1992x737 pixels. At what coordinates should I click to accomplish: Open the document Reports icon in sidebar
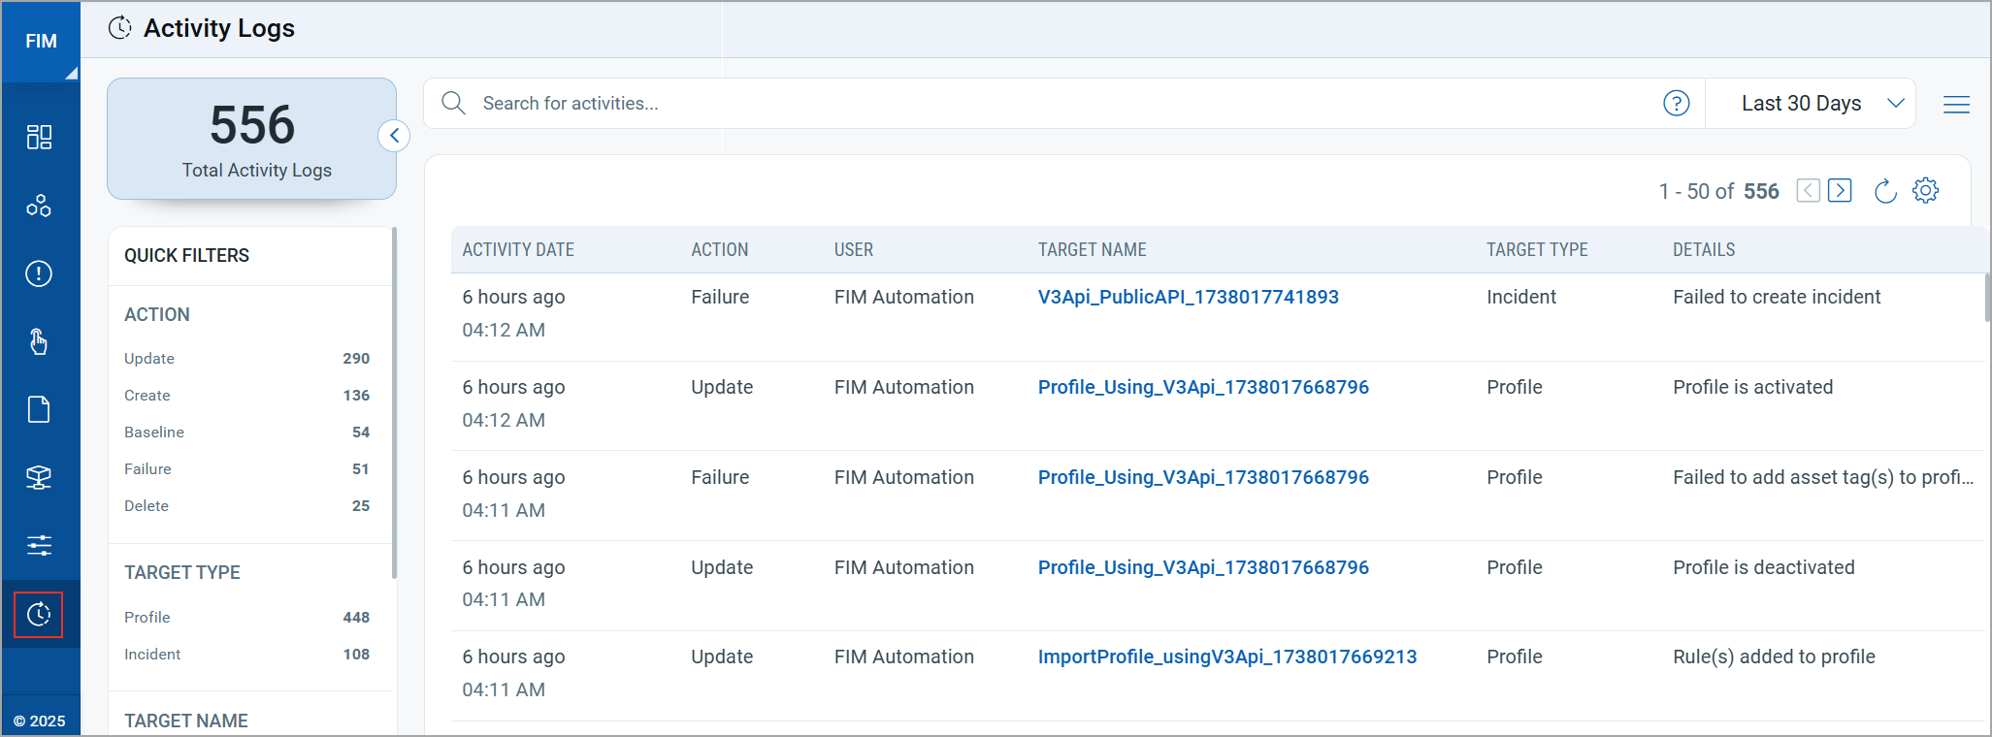(x=39, y=409)
